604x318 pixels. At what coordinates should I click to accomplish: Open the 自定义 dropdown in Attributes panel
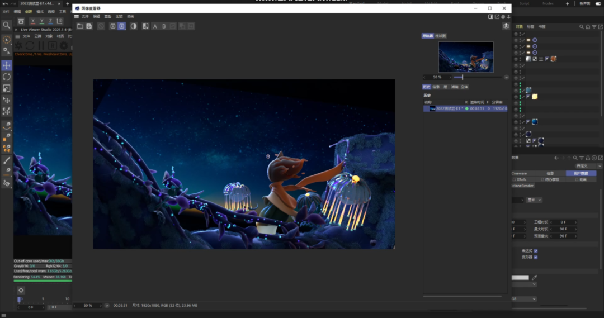pyautogui.click(x=588, y=166)
